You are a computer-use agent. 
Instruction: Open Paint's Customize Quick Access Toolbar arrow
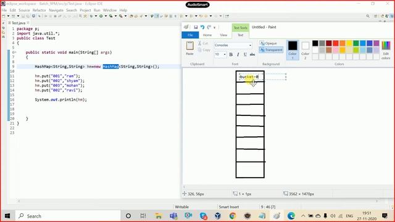tap(215, 27)
